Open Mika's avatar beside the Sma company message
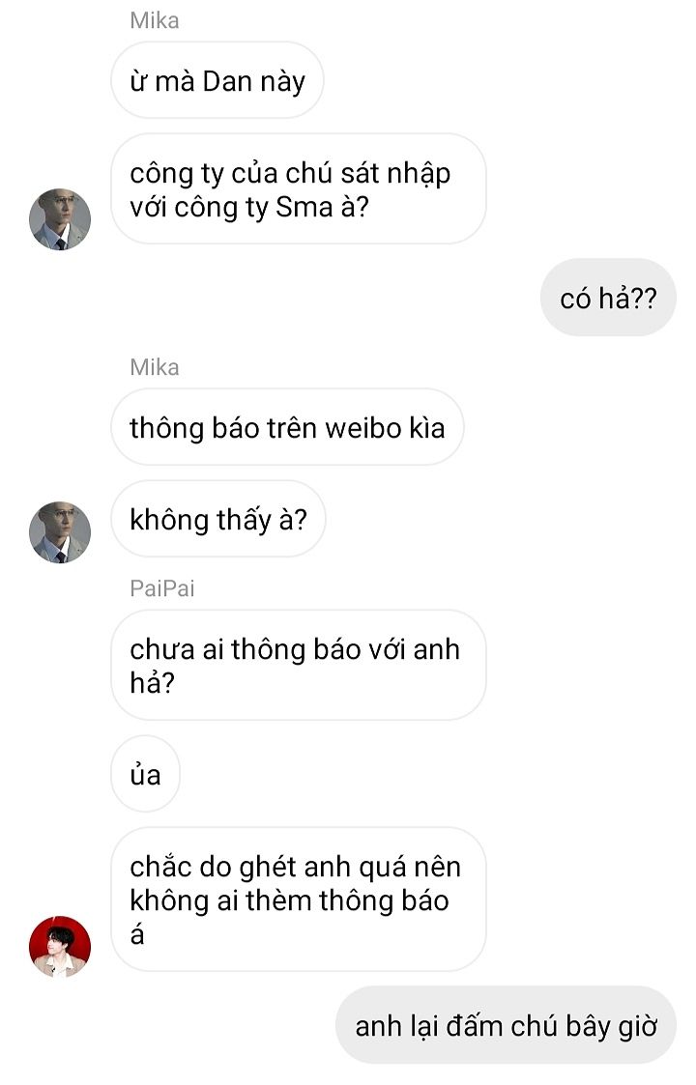This screenshot has height=1085, width=696. click(x=60, y=219)
